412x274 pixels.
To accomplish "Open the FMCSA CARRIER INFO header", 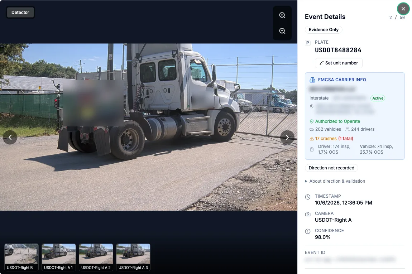I will point(342,80).
